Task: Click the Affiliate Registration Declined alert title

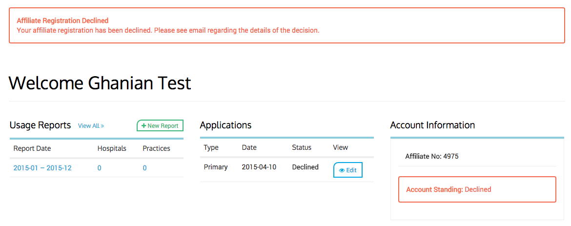Action: pos(62,21)
